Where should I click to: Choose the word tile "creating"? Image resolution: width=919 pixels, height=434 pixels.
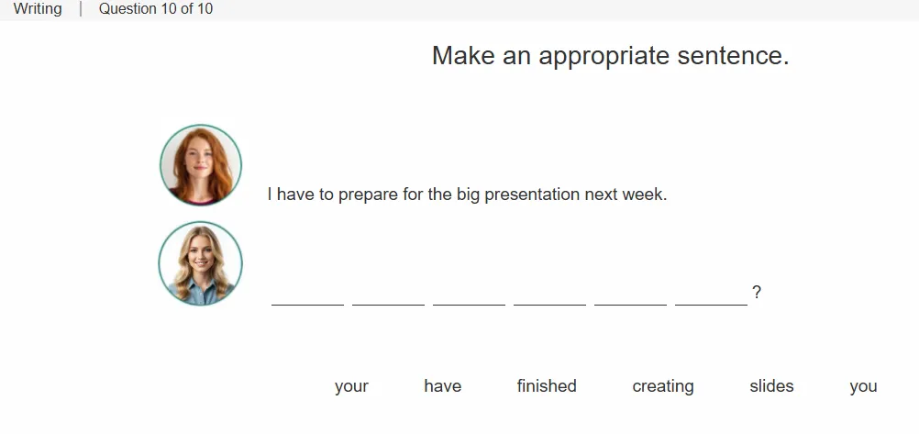pos(663,386)
